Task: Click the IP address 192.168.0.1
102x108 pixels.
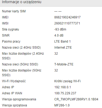Action: 63,87
